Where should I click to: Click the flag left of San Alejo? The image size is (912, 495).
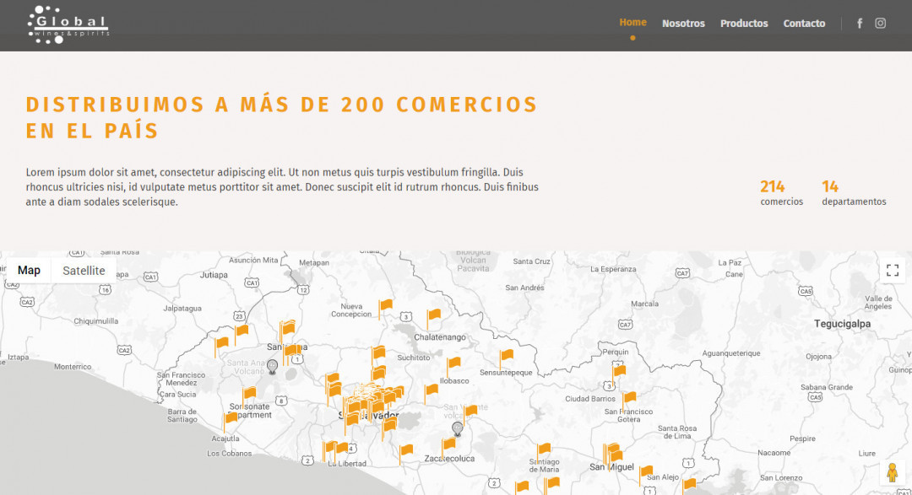tap(646, 476)
